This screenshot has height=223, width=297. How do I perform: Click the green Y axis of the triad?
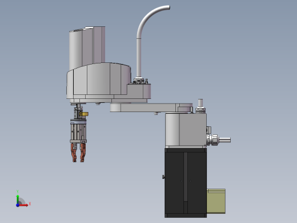18,199
